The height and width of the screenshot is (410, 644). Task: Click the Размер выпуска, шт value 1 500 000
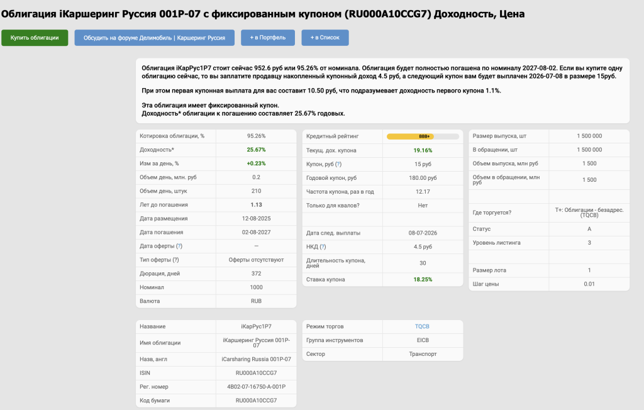pos(589,136)
